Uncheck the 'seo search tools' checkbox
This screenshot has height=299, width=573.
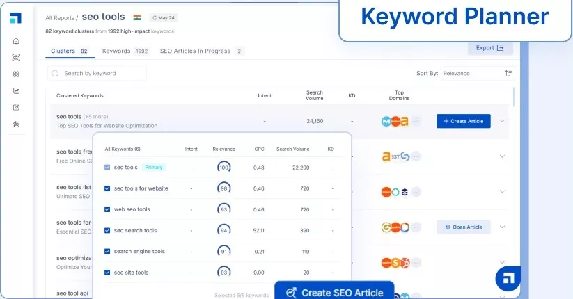click(x=107, y=230)
